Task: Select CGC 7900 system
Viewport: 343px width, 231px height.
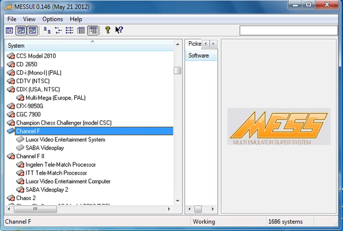Action: [x=28, y=114]
